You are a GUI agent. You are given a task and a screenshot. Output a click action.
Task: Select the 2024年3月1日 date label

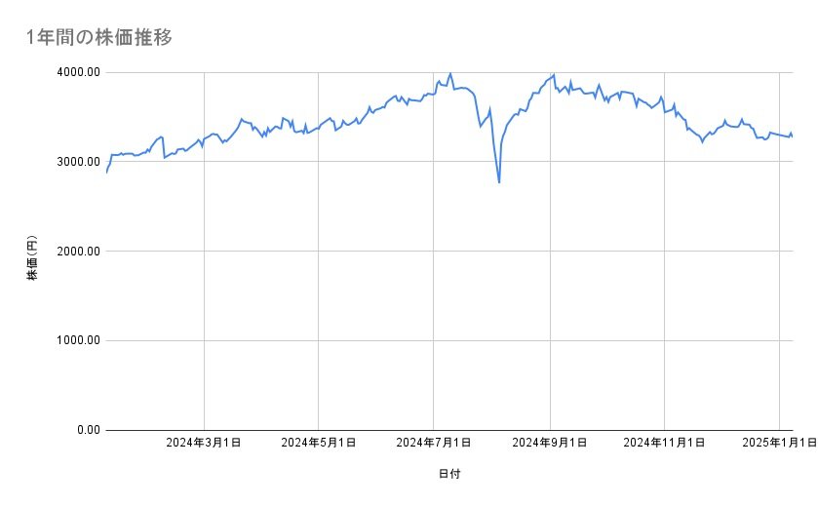(x=204, y=444)
